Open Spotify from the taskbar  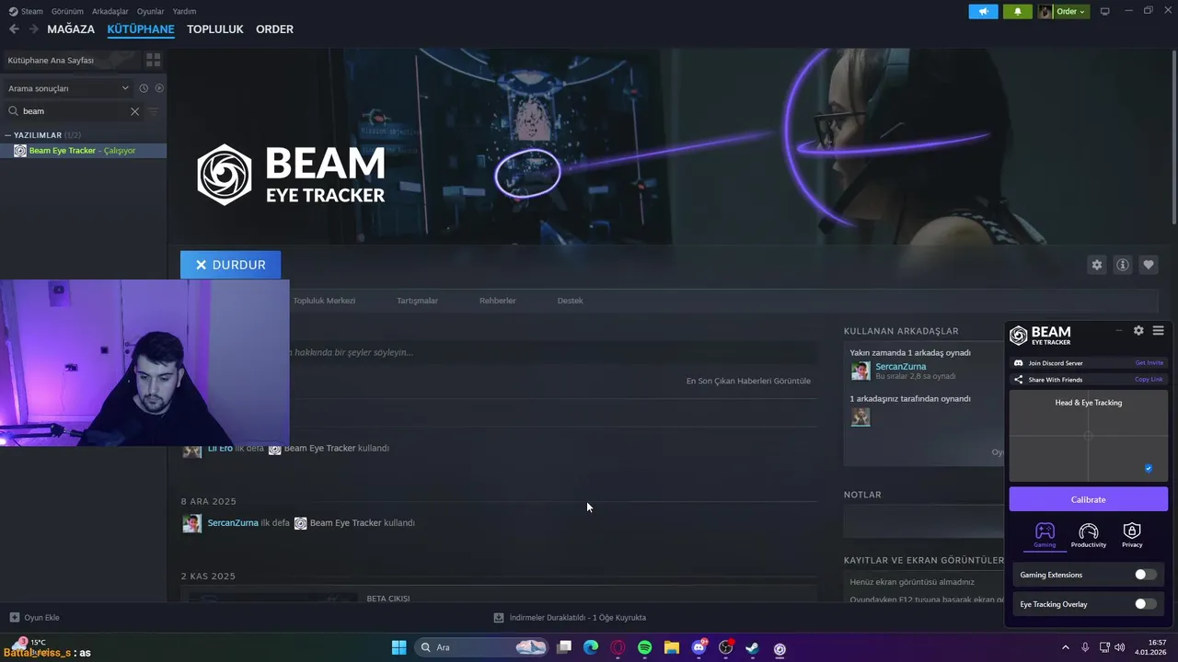645,647
